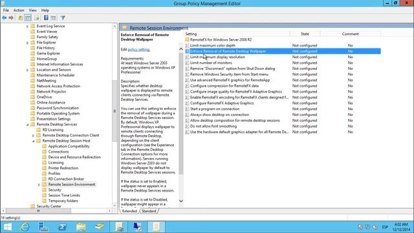Click the Up one level toolbar icon
Image resolution: width=414 pixels, height=233 pixels.
point(20,18)
